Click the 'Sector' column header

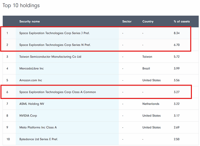click(127, 22)
